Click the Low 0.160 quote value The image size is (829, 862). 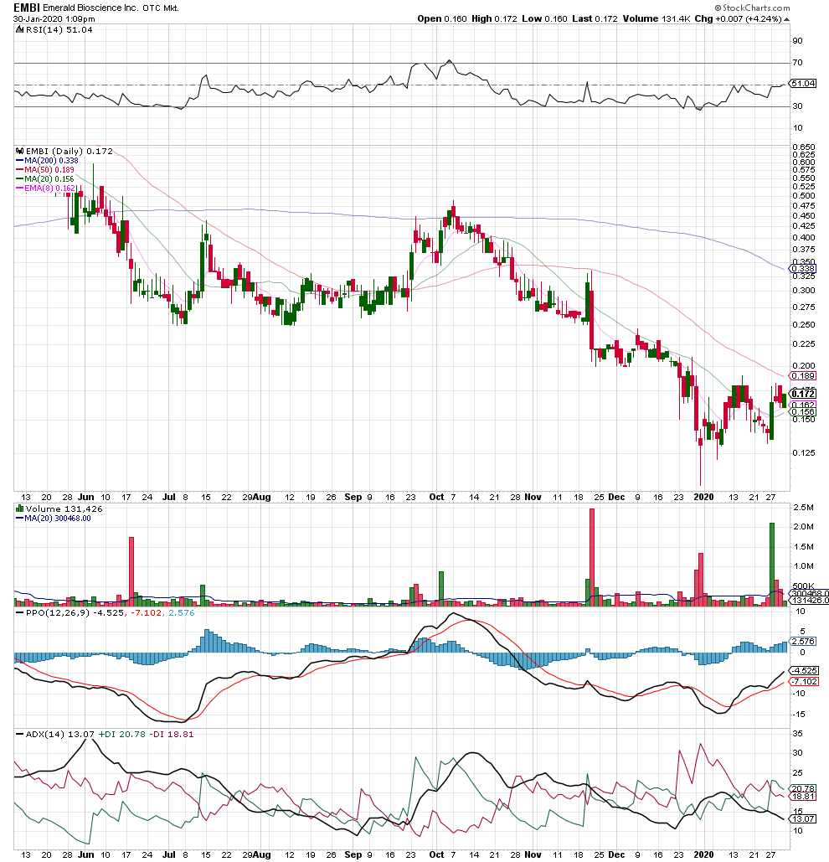pos(544,18)
